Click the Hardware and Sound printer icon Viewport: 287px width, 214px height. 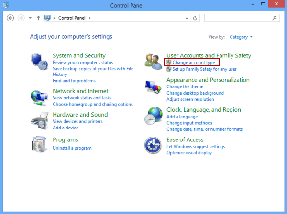(40, 121)
